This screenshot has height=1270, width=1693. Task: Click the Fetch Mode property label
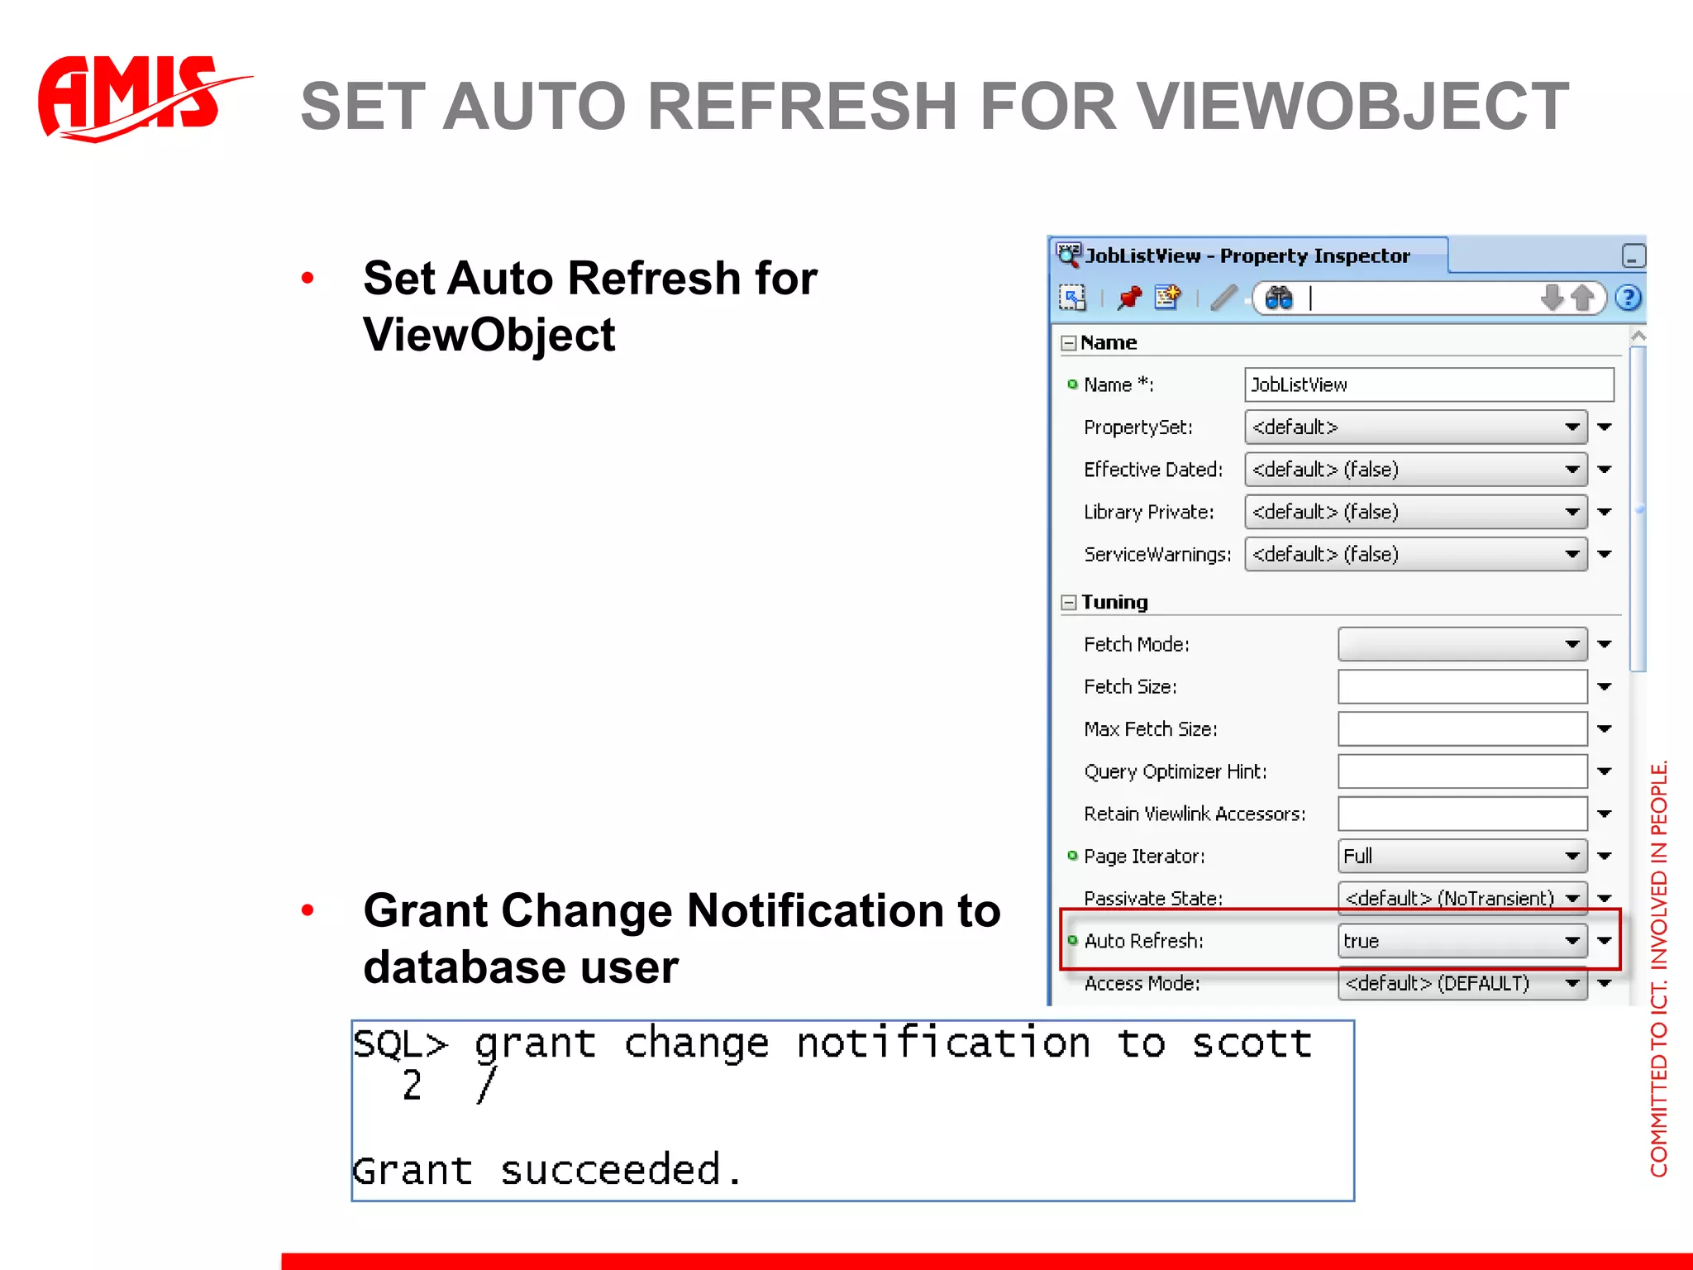1137,644
